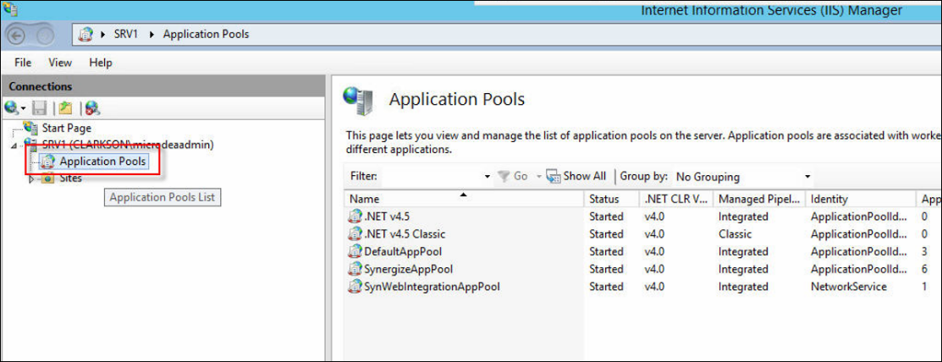The width and height of the screenshot is (942, 362).
Task: Click the Back navigation arrow
Action: coord(16,35)
